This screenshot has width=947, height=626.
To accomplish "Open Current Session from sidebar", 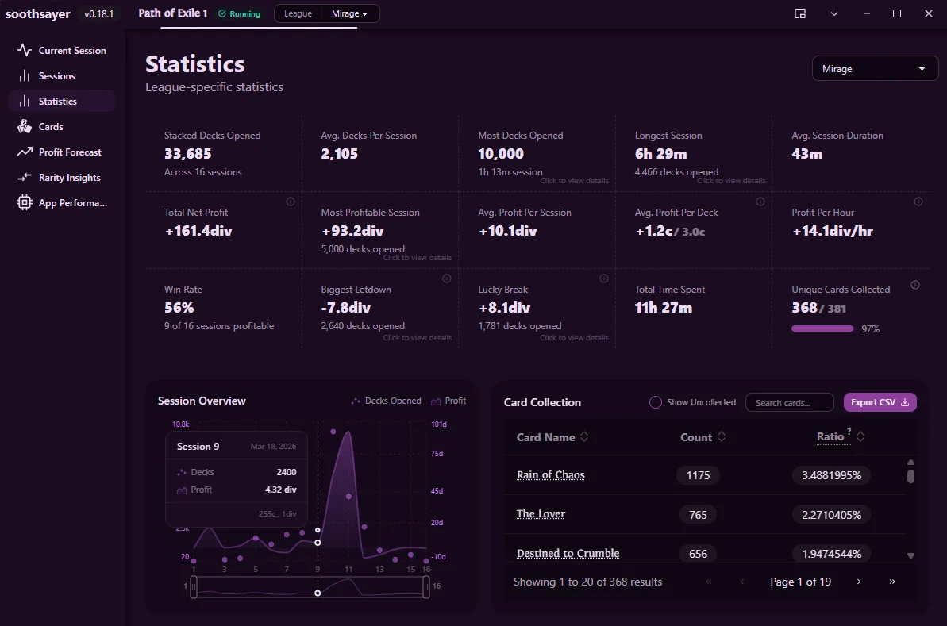I will click(x=62, y=51).
